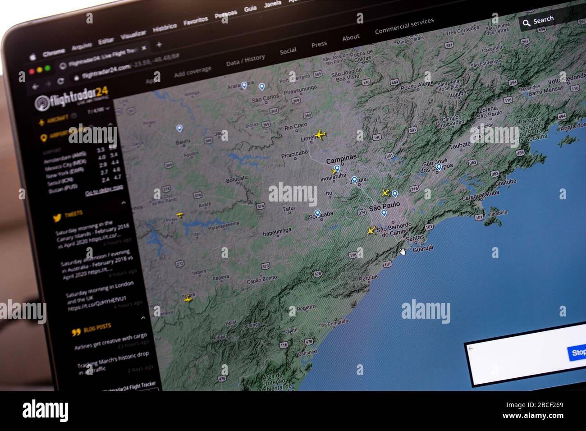Open the Canary Islands tweet
The height and width of the screenshot is (431, 586).
click(x=94, y=234)
